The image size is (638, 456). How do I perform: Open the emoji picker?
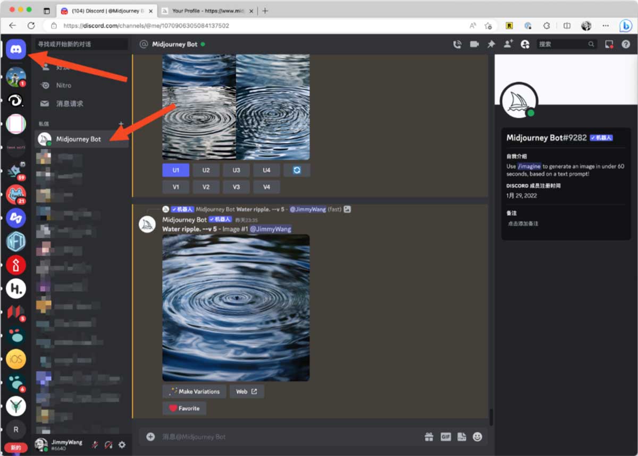[477, 437]
